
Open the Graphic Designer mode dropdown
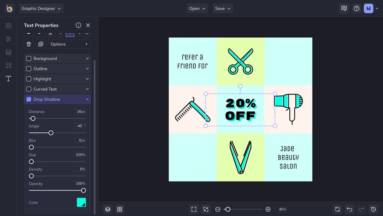(x=41, y=9)
